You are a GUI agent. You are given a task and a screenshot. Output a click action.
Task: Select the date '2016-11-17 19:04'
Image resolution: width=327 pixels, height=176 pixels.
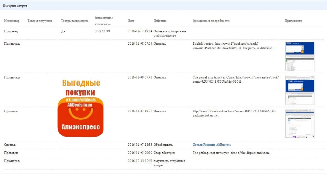coord(140,31)
